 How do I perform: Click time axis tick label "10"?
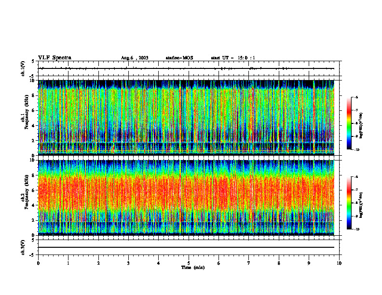pos(339,263)
